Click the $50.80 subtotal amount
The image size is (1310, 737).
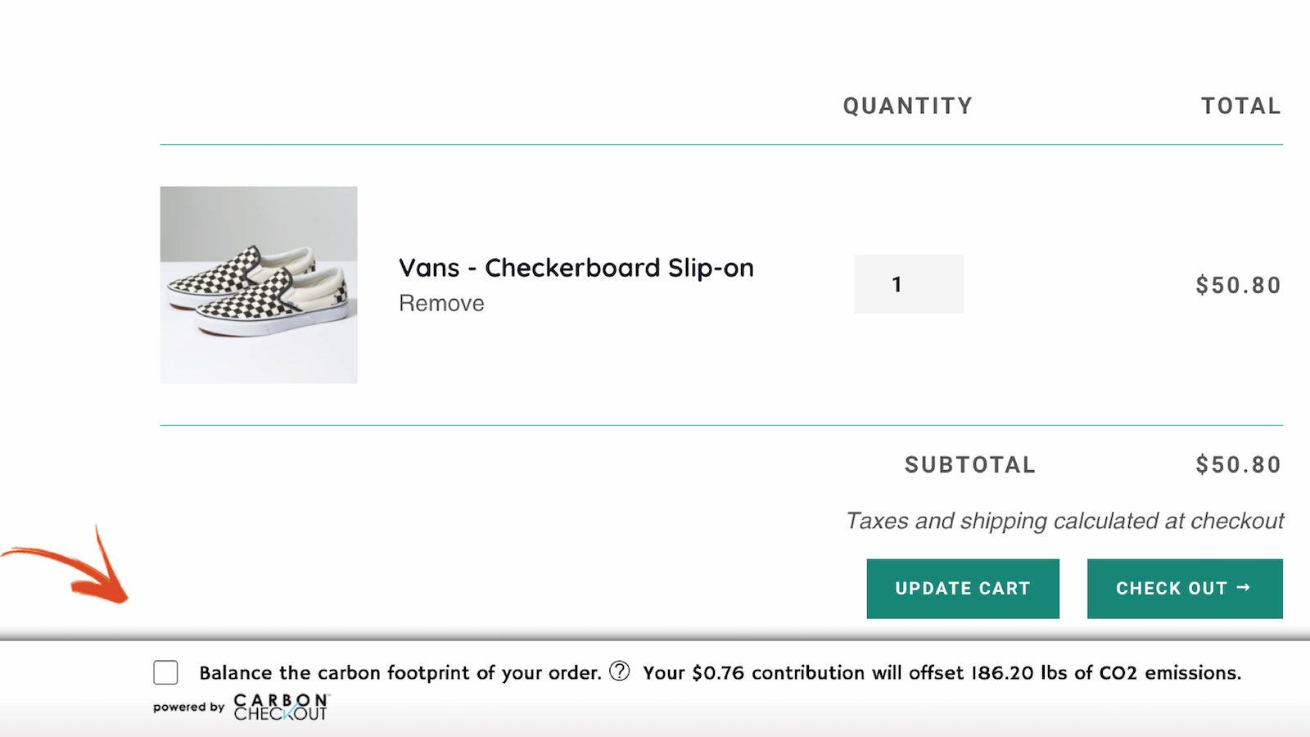[x=1239, y=464]
